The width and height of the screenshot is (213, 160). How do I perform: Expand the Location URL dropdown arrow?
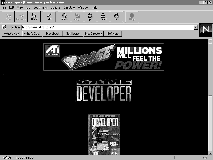click(196, 27)
